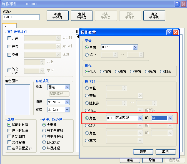
Task: Select 统一 batch variable radio button
Action: pos(87,55)
